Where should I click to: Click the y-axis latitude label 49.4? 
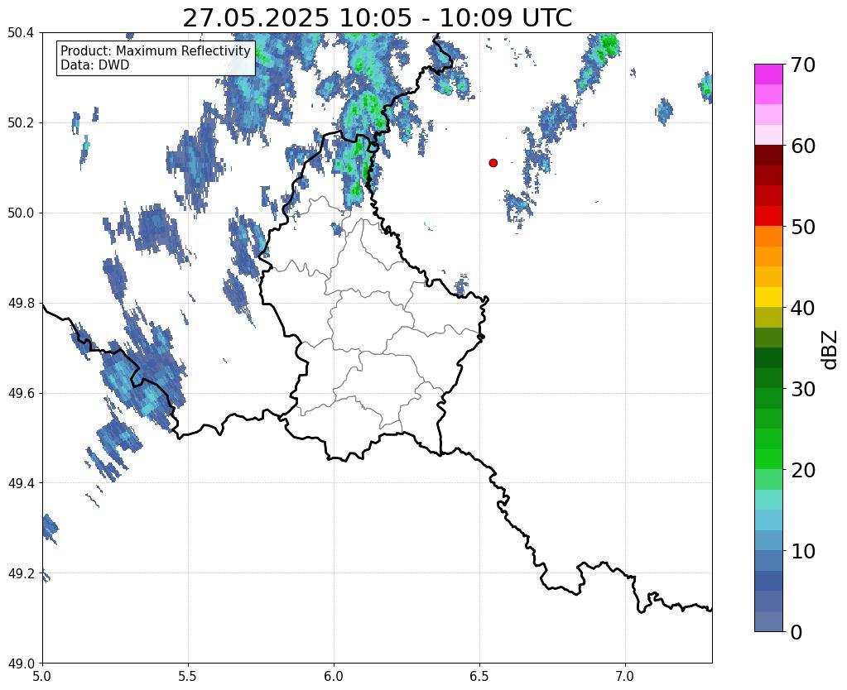click(21, 483)
